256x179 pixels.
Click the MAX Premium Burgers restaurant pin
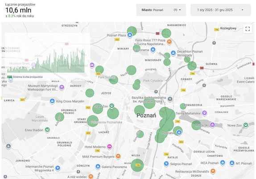pyautogui.click(x=118, y=156)
